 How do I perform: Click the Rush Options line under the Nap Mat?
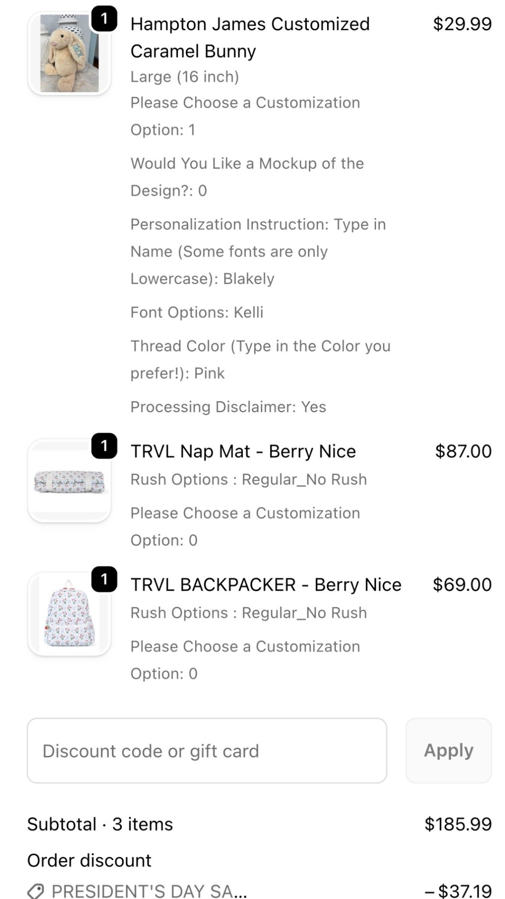(x=249, y=479)
